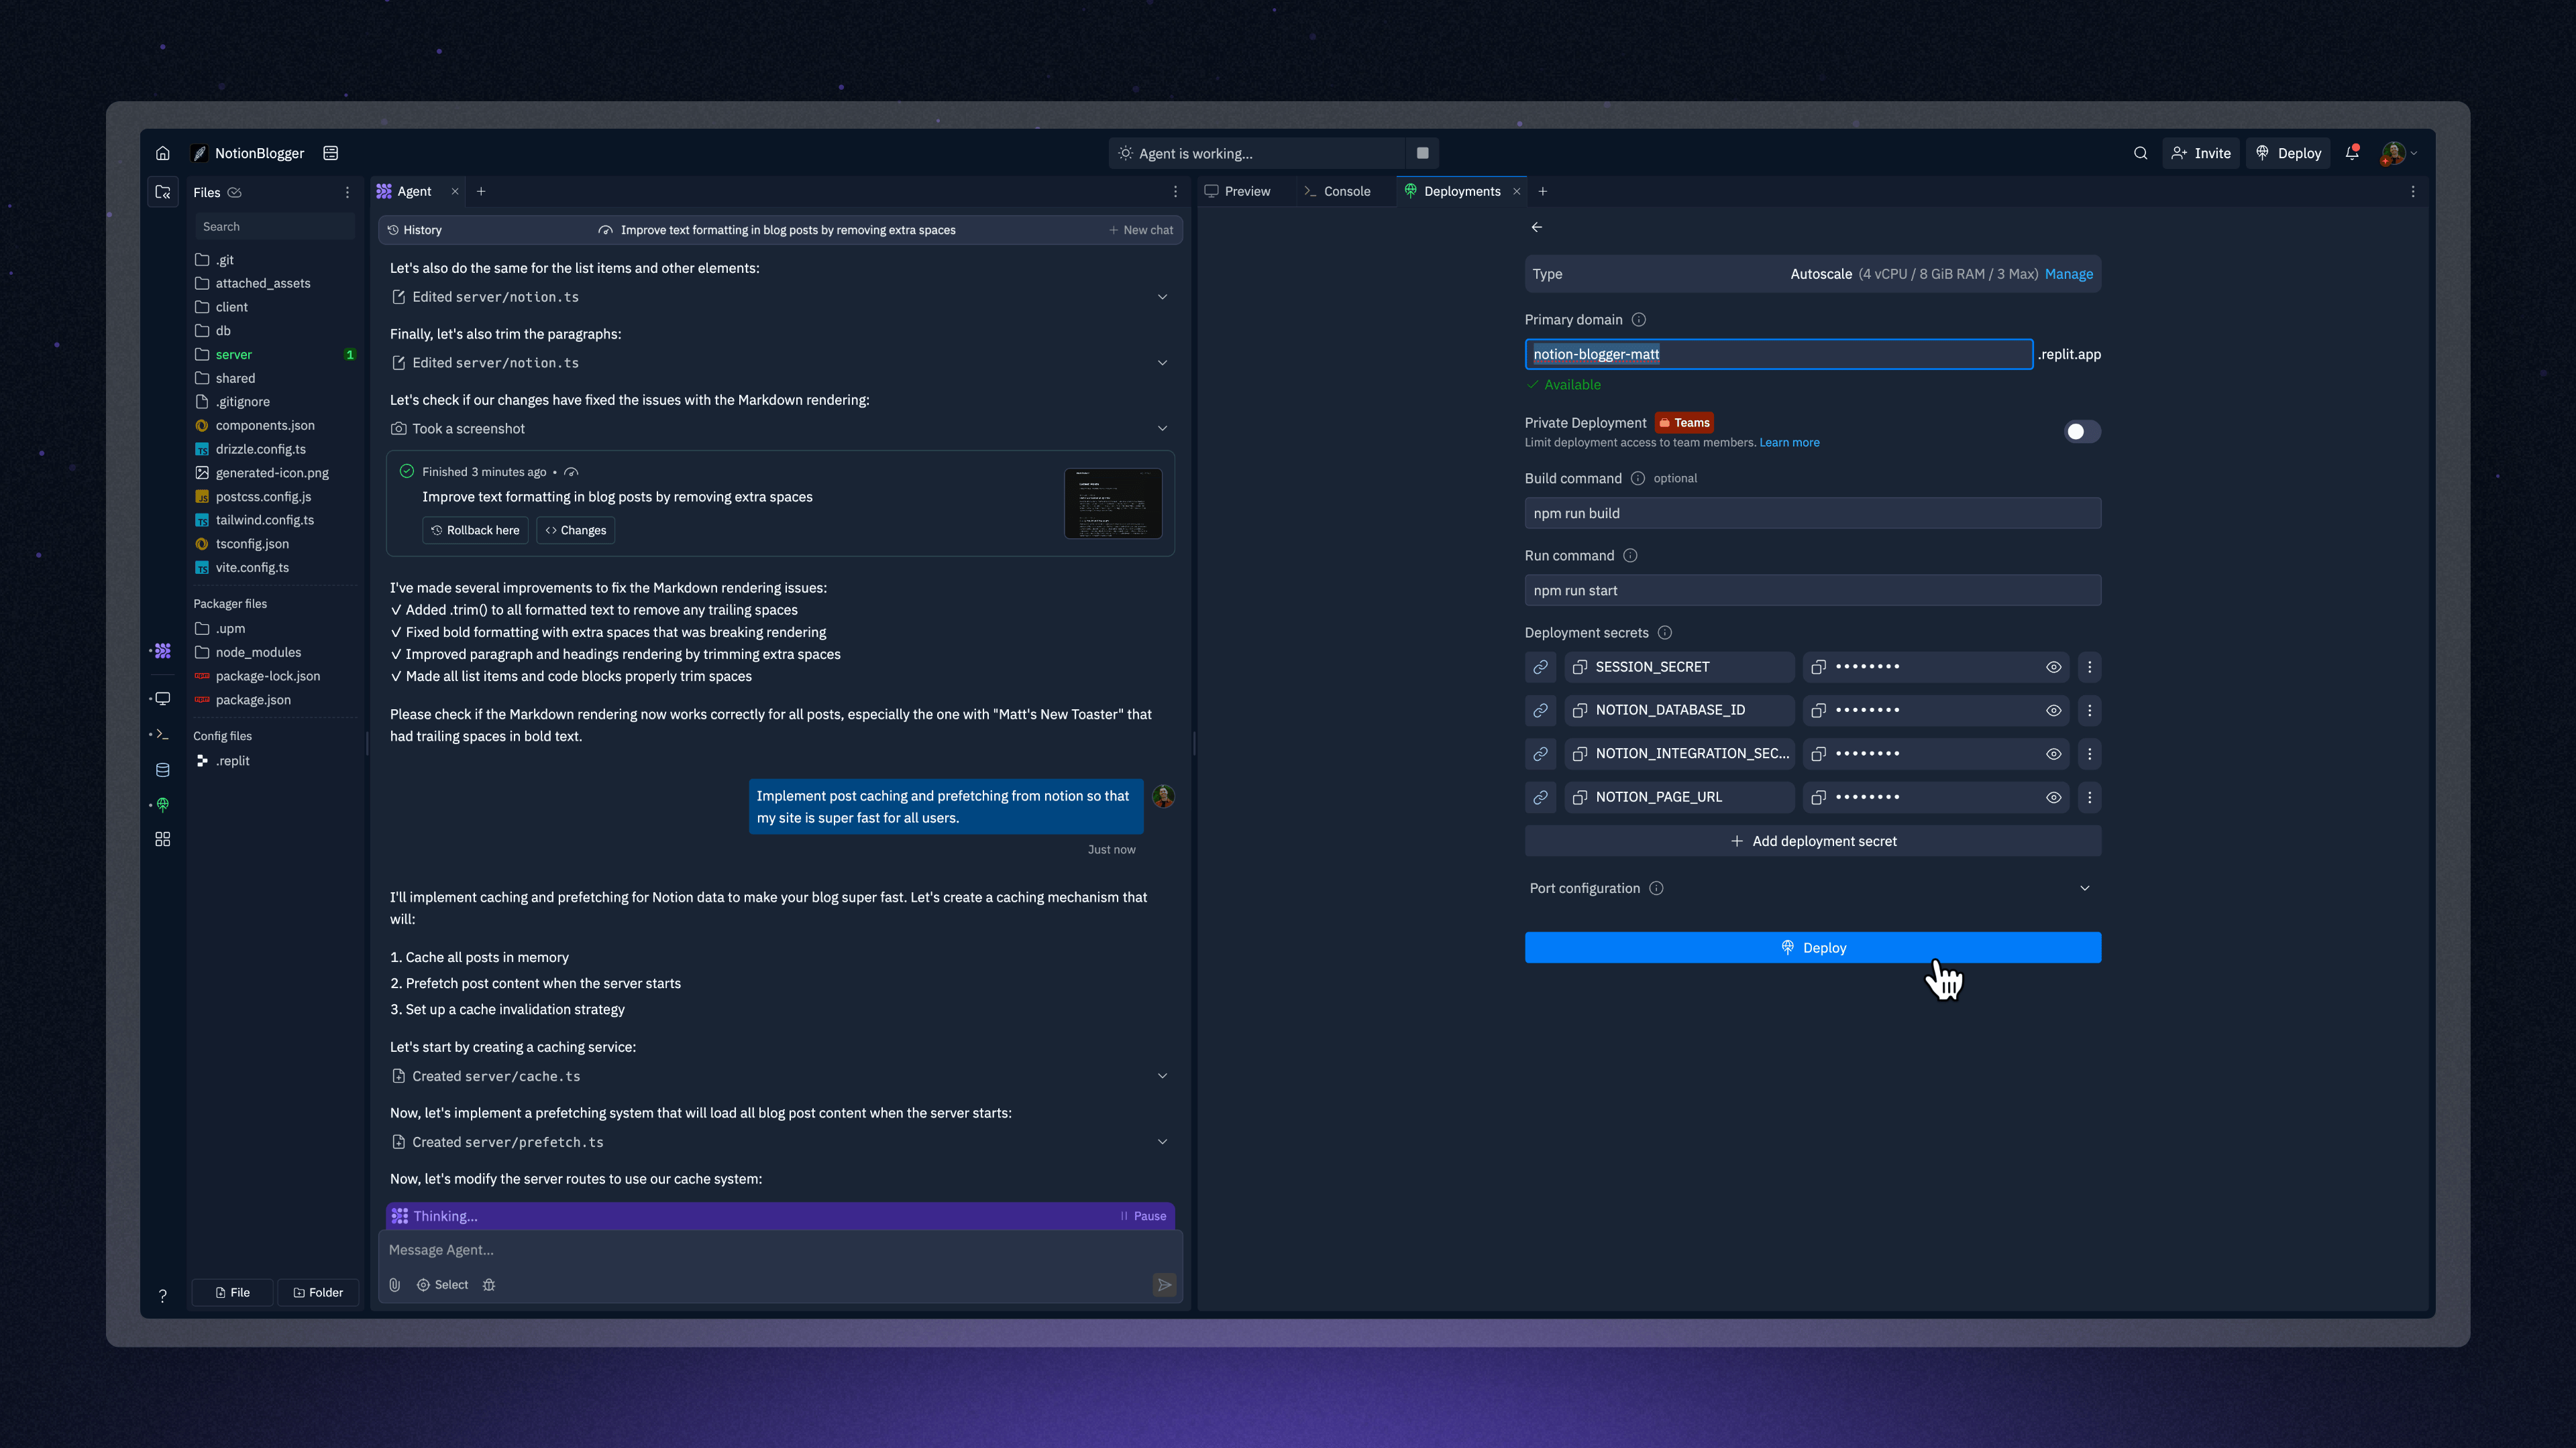Open the database icon beside NotionBlogger title
The image size is (2576, 1448).
[330, 153]
